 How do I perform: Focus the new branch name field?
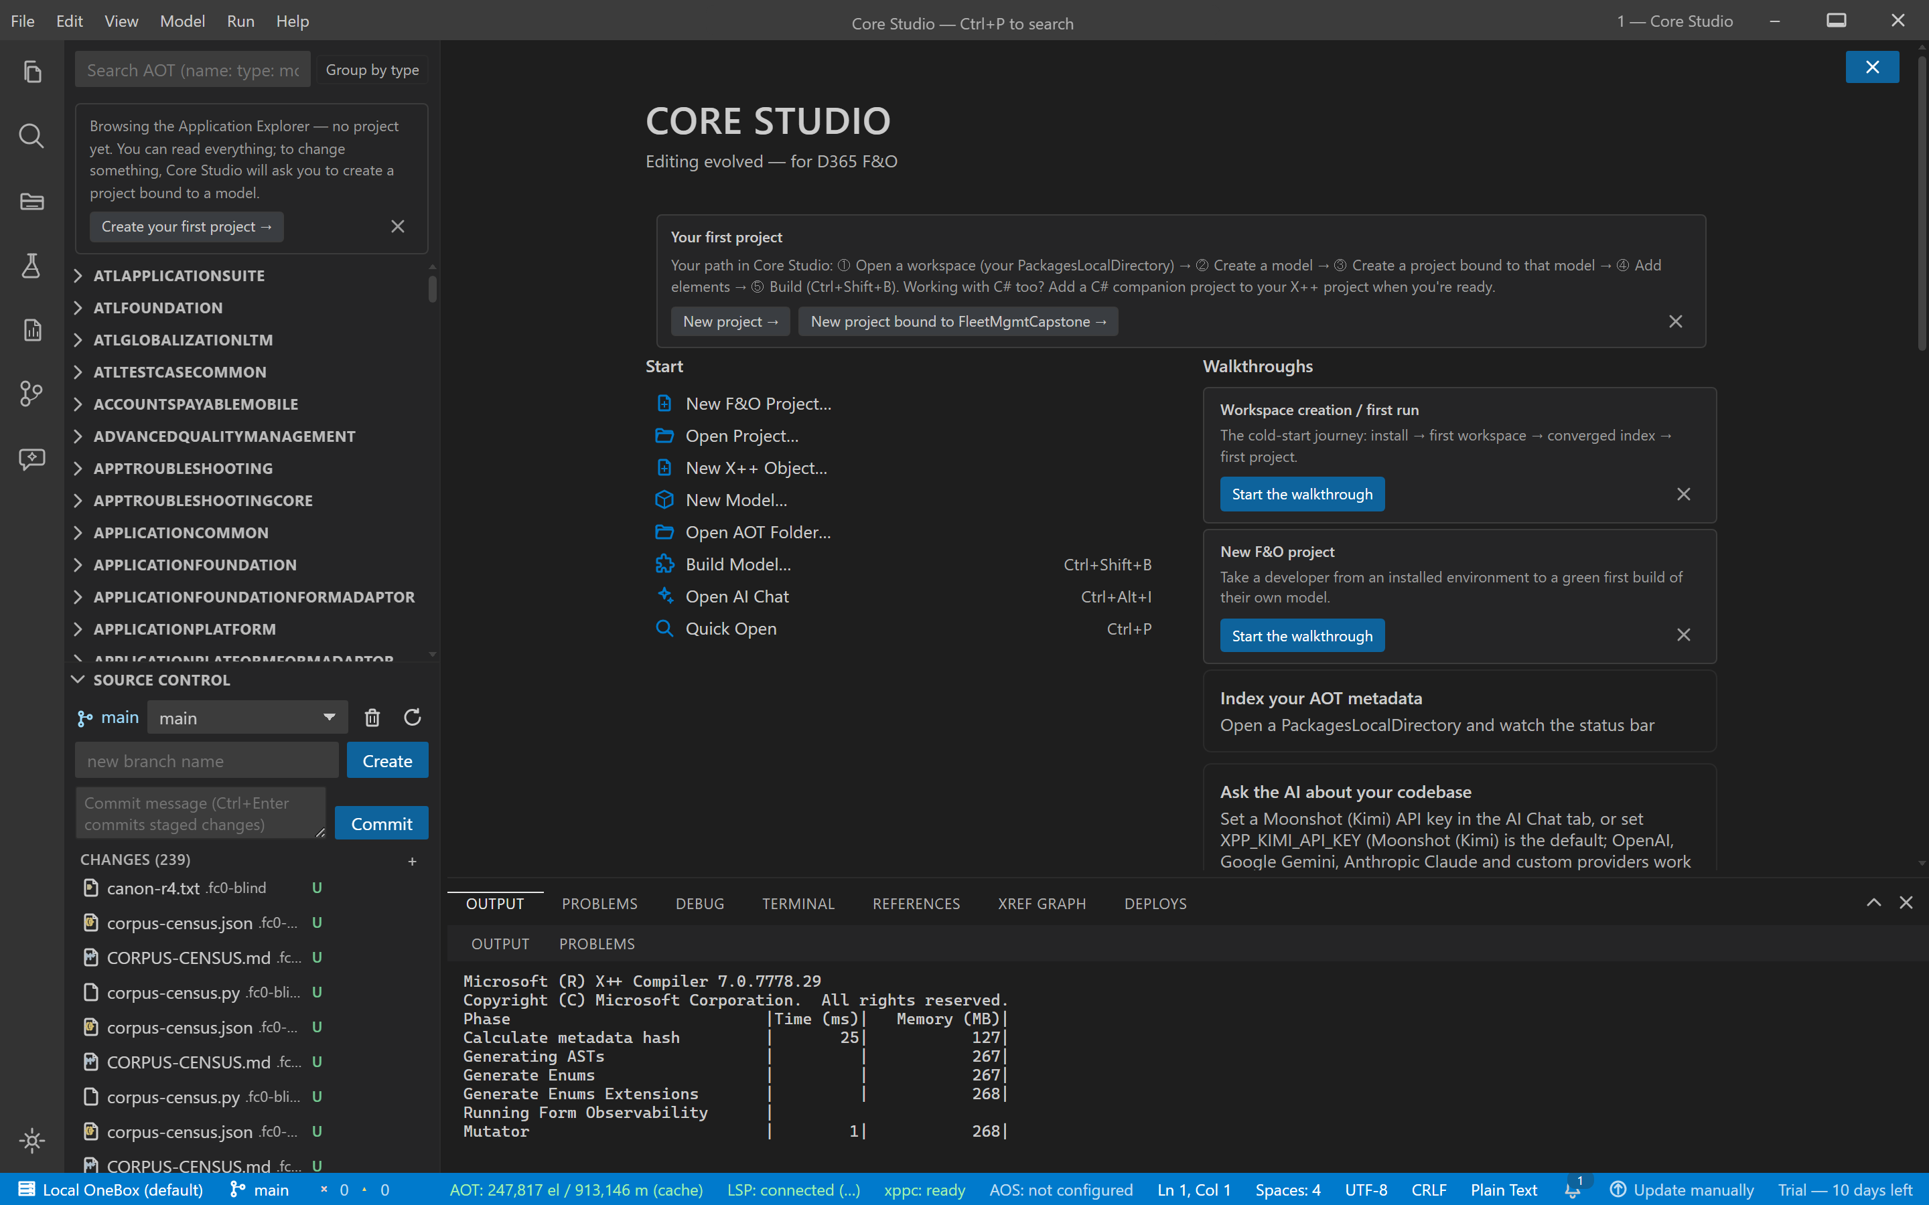pyautogui.click(x=206, y=760)
